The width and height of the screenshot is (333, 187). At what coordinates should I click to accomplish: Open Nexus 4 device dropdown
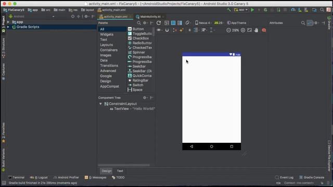click(x=203, y=23)
